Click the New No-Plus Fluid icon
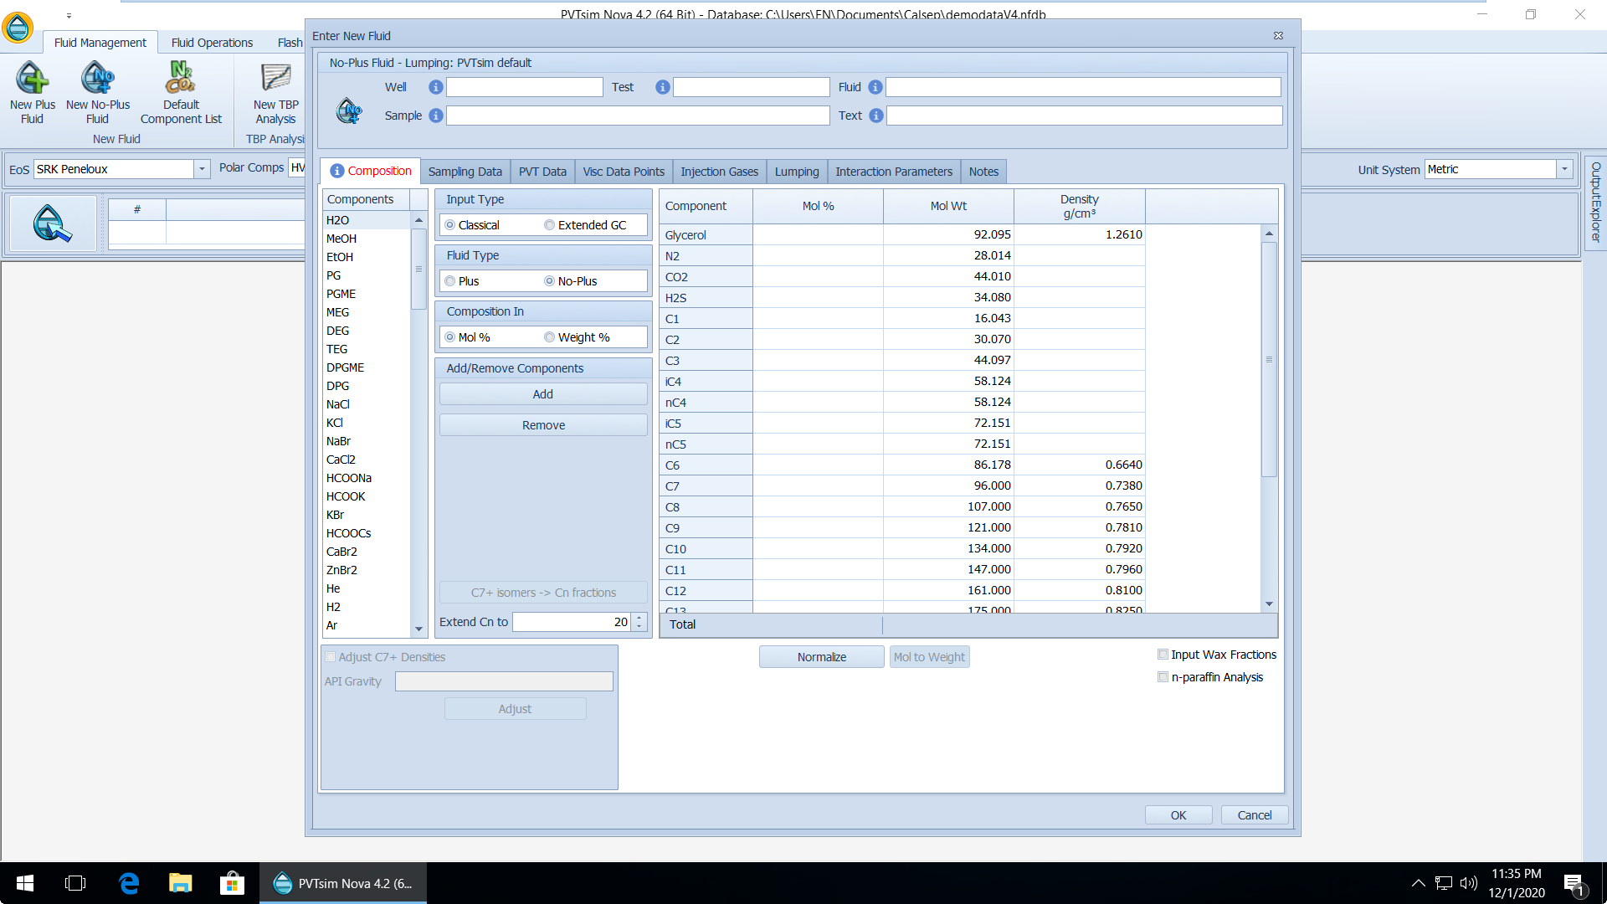 (98, 78)
